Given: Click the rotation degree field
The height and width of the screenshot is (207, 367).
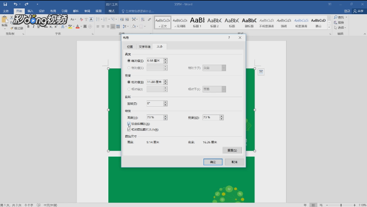Looking at the screenshot, I should (155, 103).
